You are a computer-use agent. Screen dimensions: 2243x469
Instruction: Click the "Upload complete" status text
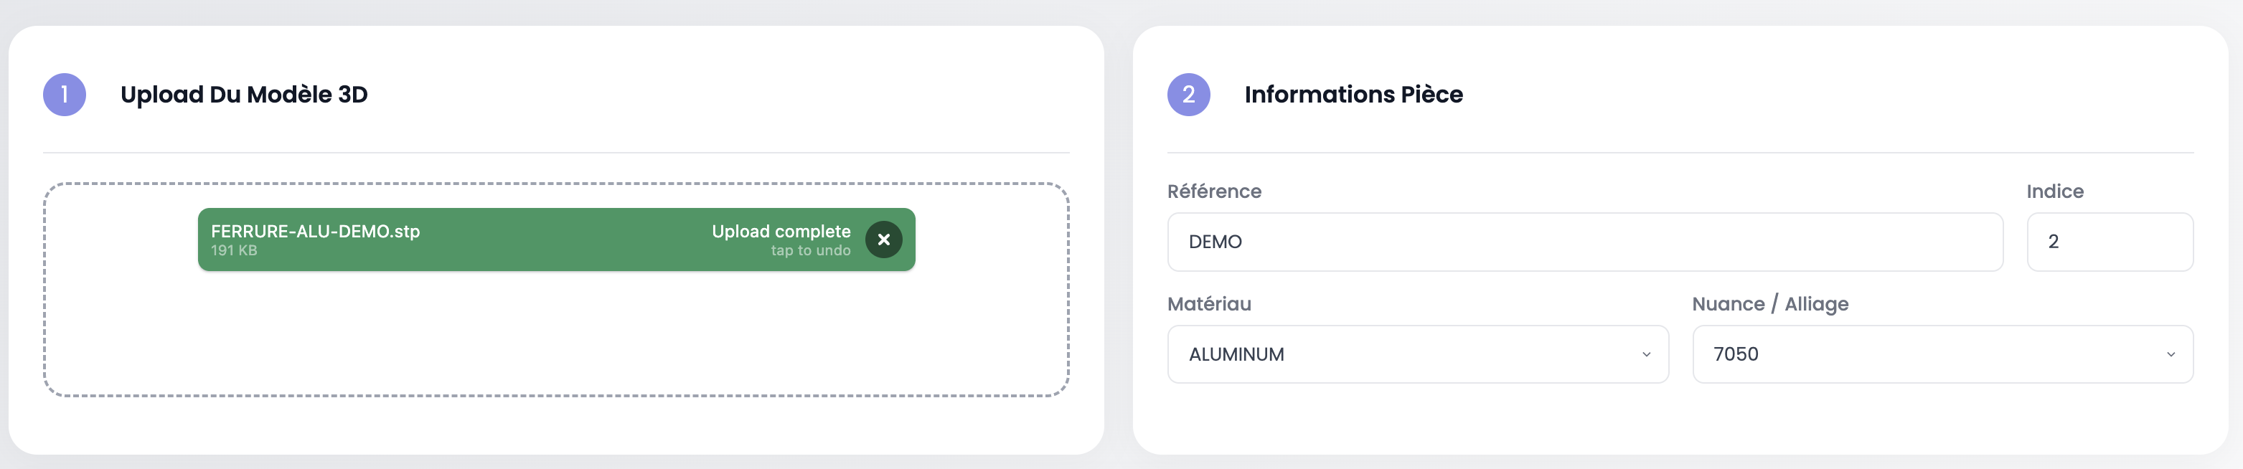tap(780, 231)
